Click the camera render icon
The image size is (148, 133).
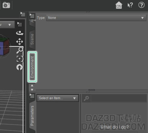point(6,5)
